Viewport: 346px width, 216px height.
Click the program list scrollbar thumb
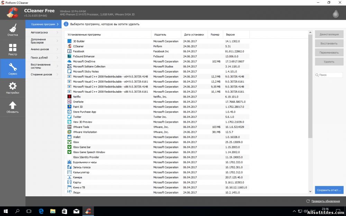(310, 86)
